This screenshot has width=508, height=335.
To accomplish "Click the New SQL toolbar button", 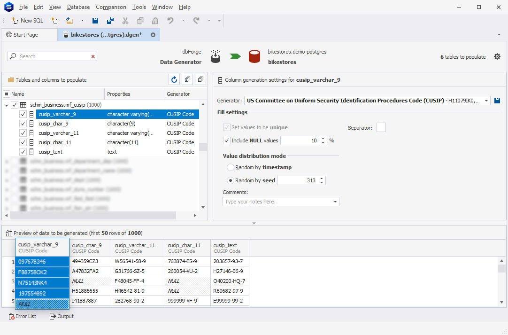I will [27, 20].
